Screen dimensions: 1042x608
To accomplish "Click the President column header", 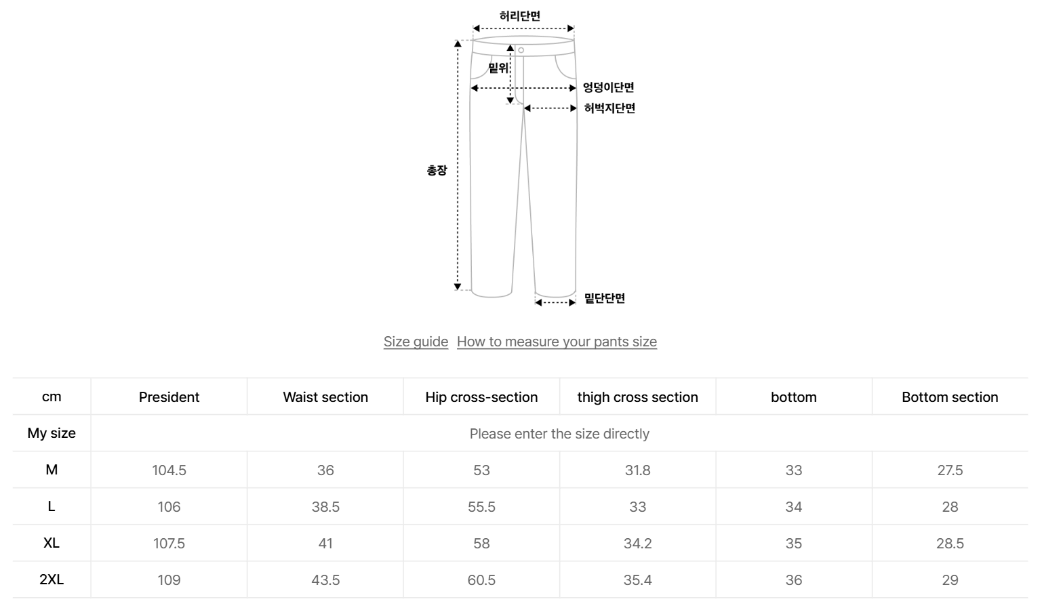I will click(x=169, y=397).
